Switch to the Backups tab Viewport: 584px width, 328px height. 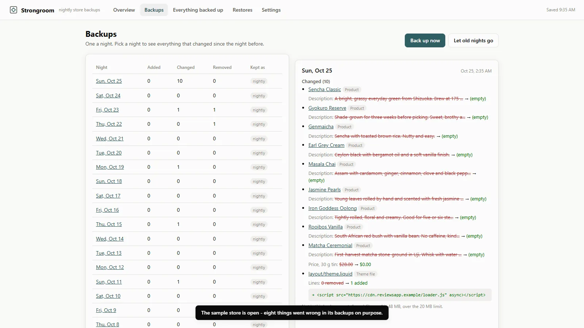154,10
